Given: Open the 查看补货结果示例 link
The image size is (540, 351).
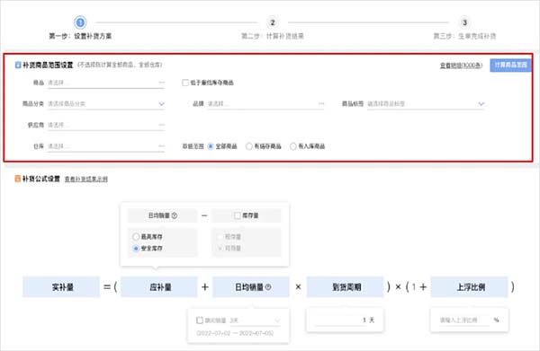Looking at the screenshot, I should coord(86,179).
